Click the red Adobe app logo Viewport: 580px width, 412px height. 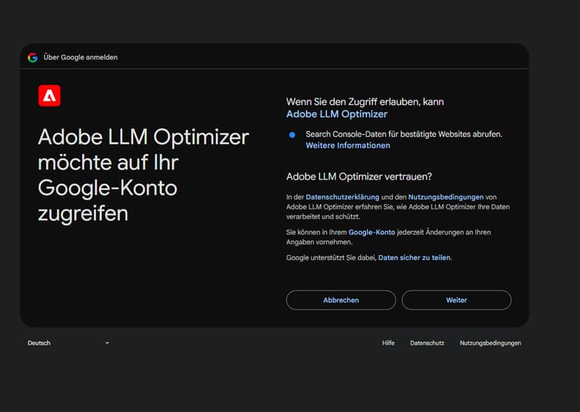click(x=49, y=96)
